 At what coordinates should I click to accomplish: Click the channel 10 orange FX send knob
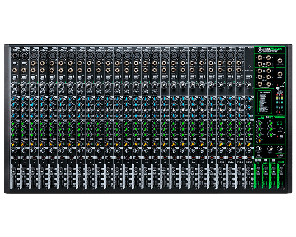click(x=98, y=144)
